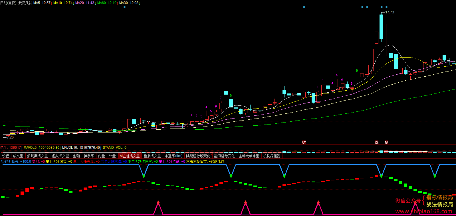
Task: Click the 日线(复权) period label
Action: click(x=9, y=3)
